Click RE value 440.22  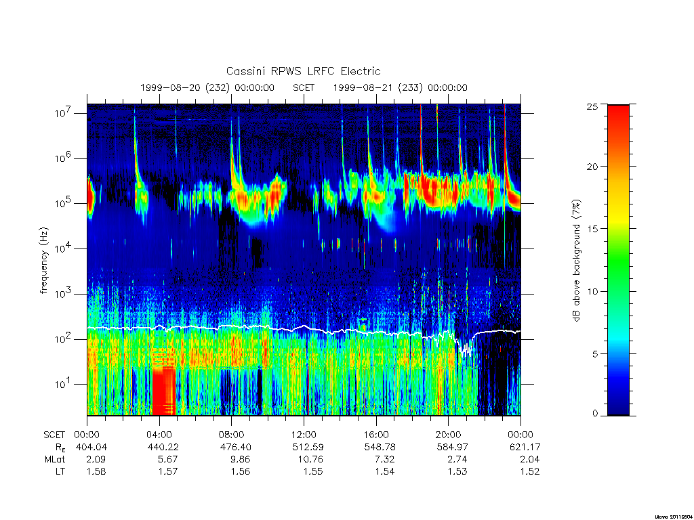pyautogui.click(x=163, y=447)
